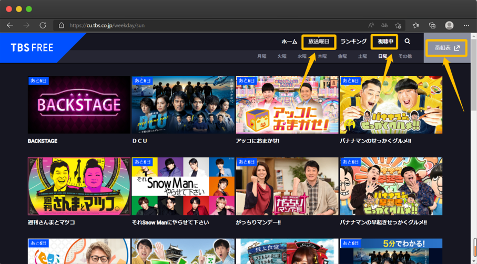Open バナナマンの早起きせっかくグルメ!! thumbnail
477x264 pixels.
391,186
